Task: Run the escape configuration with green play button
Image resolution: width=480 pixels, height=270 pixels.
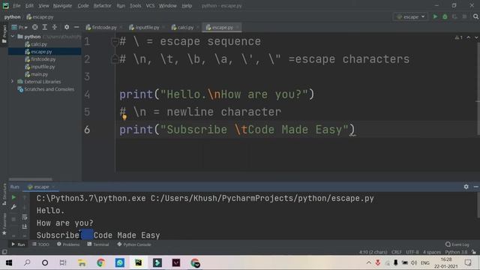Action: (435, 16)
